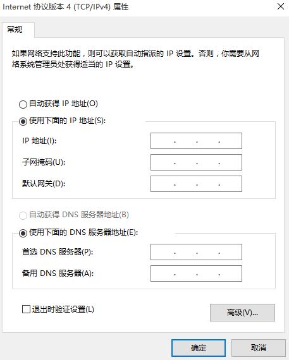Click first octet of 备用 DNS field
This screenshot has height=360, width=289.
coord(163,273)
